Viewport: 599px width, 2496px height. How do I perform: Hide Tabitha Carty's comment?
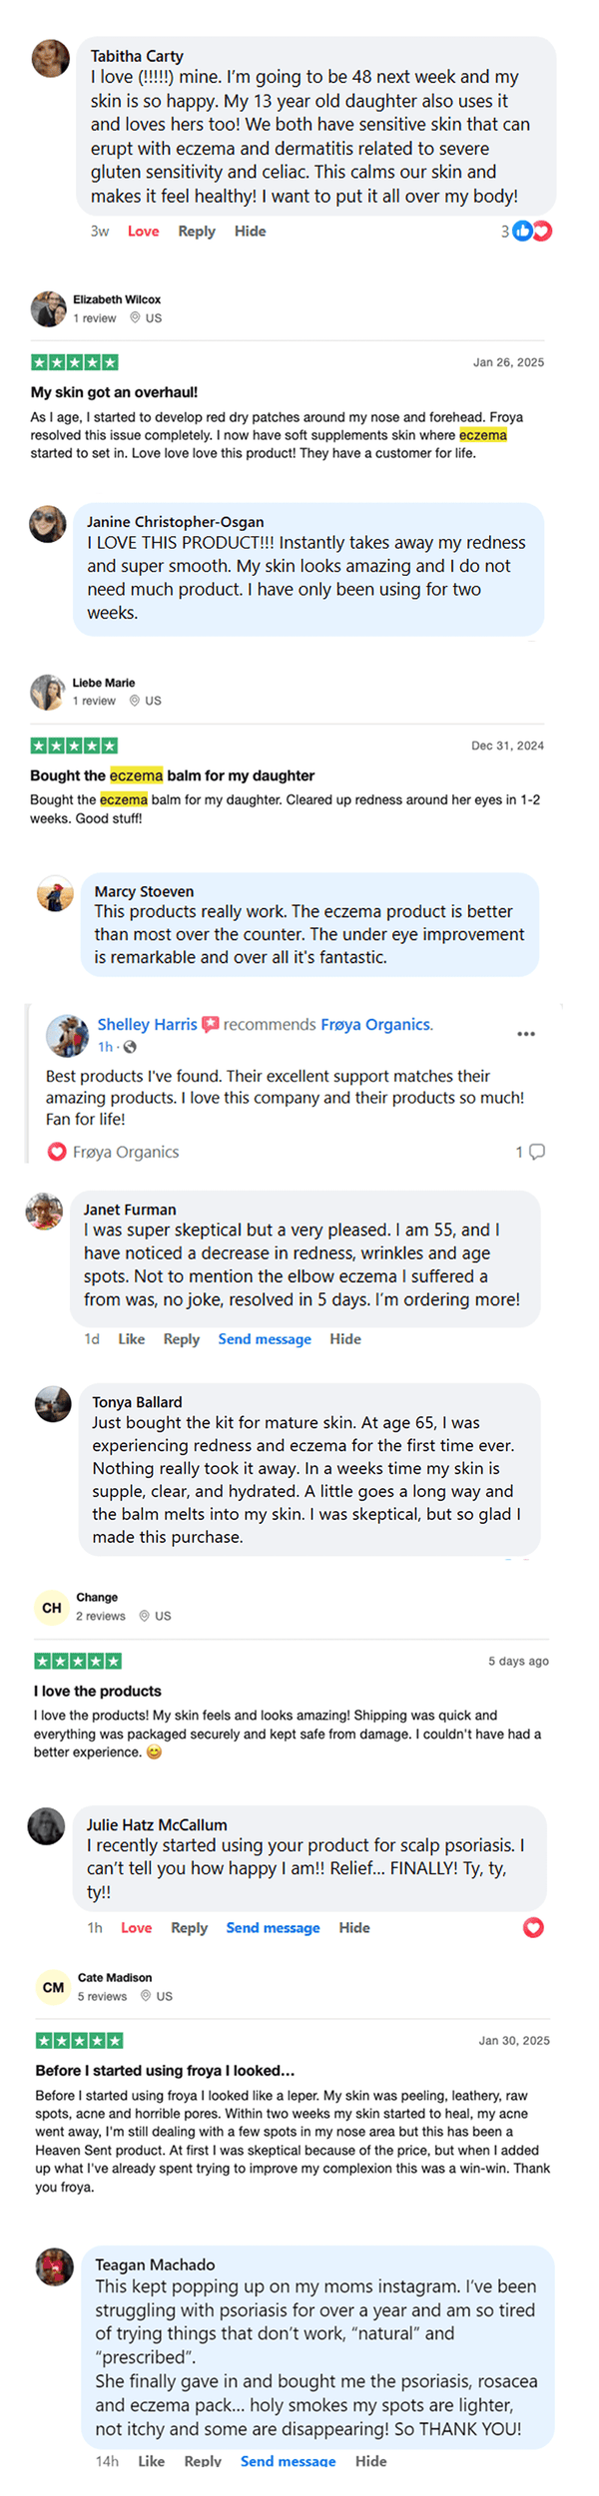(x=250, y=232)
